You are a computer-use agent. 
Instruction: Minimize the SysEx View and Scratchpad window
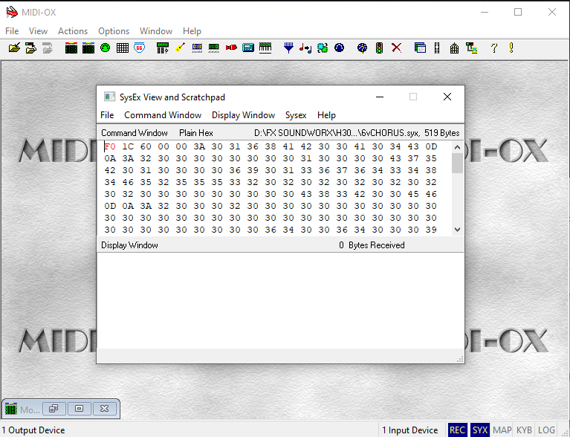tap(380, 97)
